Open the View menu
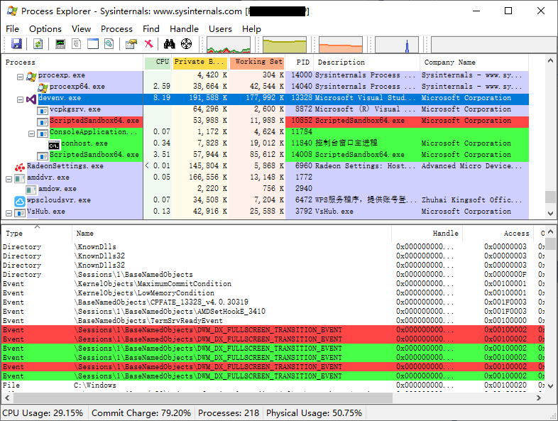Screen dimensions: 558x421 click(81, 29)
